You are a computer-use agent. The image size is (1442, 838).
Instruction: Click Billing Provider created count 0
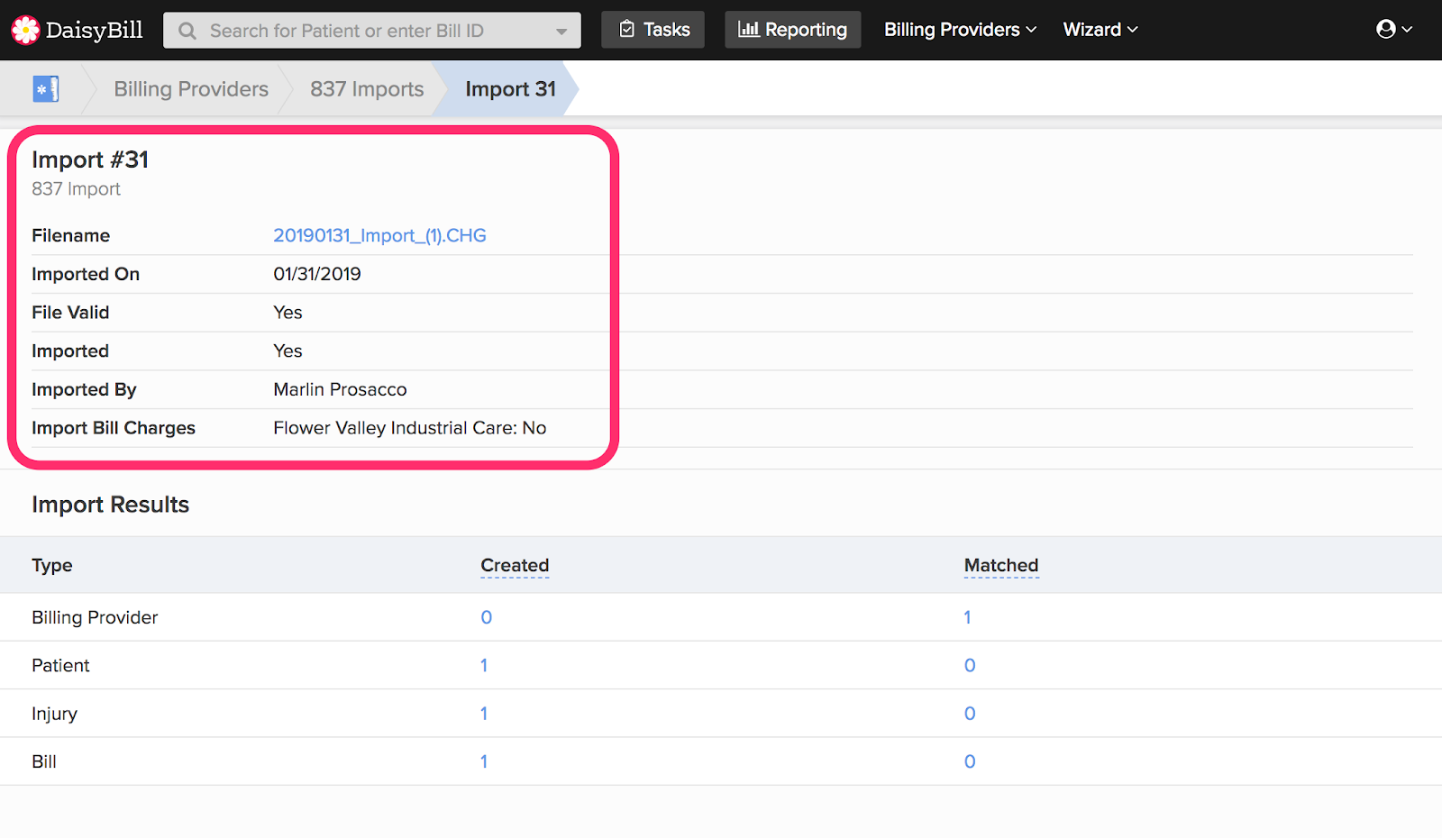(x=486, y=617)
